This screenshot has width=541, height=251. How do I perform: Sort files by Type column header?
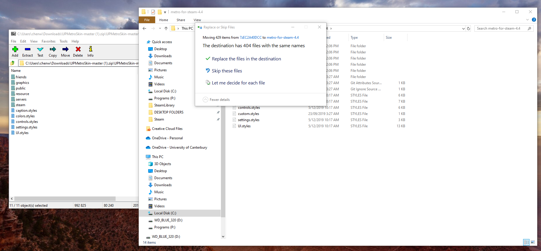tap(366, 38)
